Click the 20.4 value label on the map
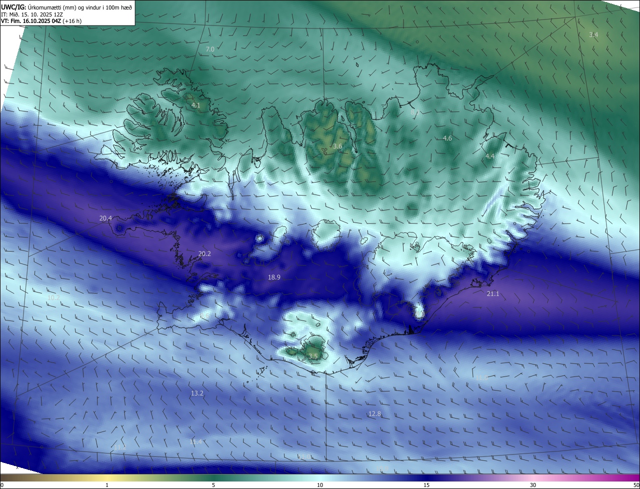This screenshot has height=489, width=640. tap(105, 218)
